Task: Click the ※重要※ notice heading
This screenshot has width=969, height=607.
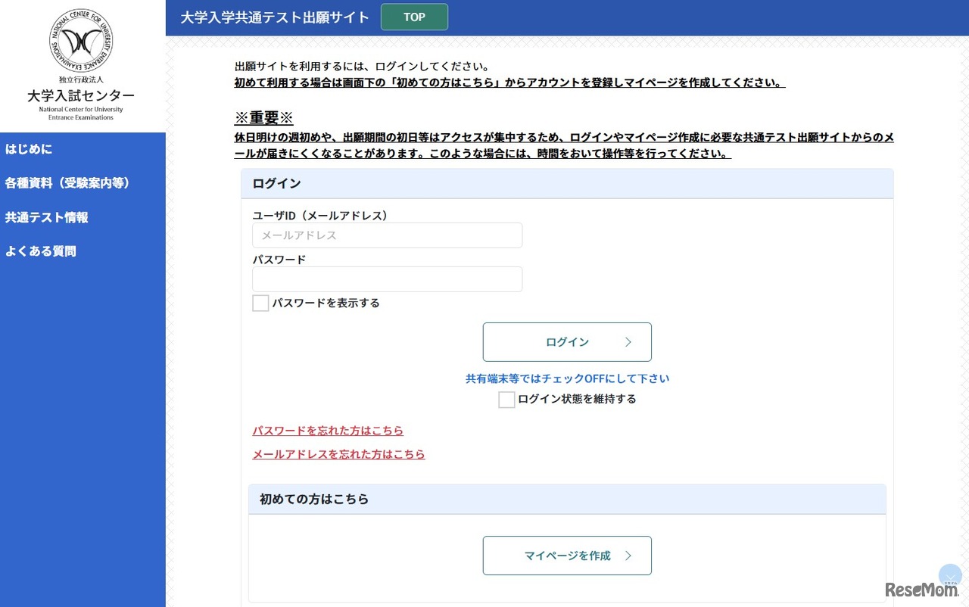Action: click(x=263, y=119)
